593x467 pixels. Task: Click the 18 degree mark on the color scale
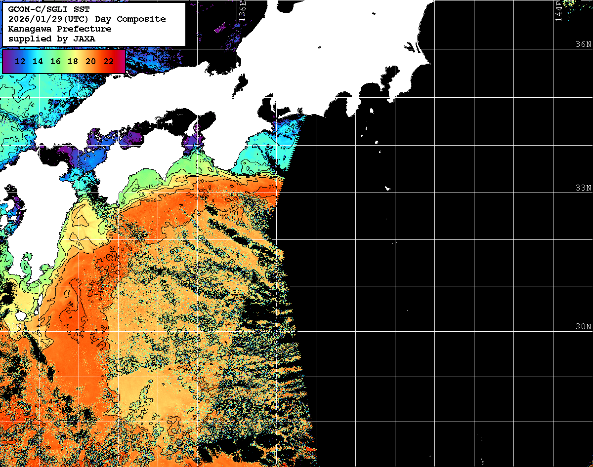[73, 62]
